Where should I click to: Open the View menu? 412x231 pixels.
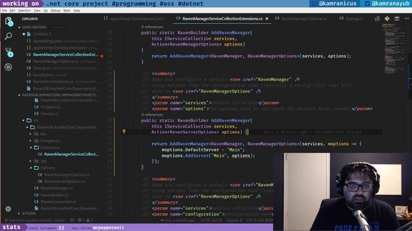(x=37, y=10)
